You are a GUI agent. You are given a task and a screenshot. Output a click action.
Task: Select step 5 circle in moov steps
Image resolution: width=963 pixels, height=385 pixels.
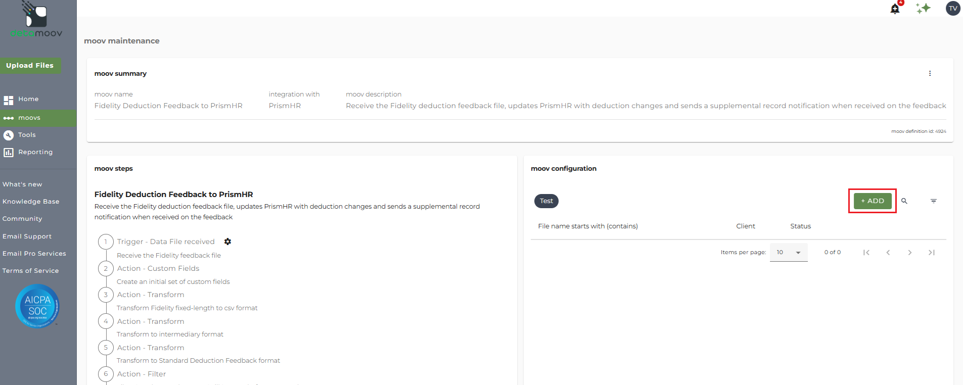(106, 348)
